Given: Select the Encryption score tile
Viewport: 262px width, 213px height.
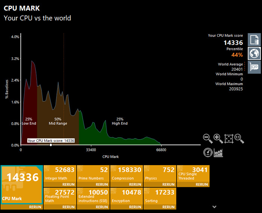Looking at the screenshot, I should tap(126, 196).
